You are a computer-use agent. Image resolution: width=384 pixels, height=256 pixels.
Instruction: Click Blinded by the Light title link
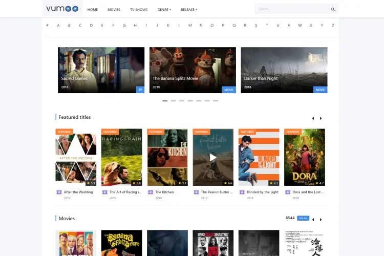pyautogui.click(x=263, y=192)
